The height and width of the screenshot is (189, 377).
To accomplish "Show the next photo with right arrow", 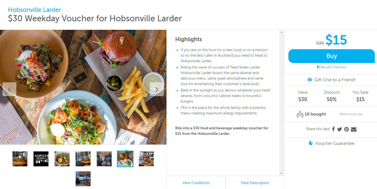I will click(157, 89).
